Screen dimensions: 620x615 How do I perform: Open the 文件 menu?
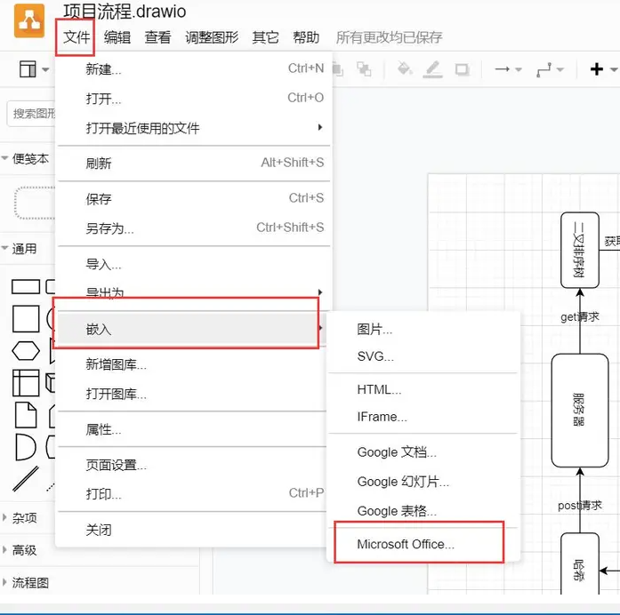76,37
